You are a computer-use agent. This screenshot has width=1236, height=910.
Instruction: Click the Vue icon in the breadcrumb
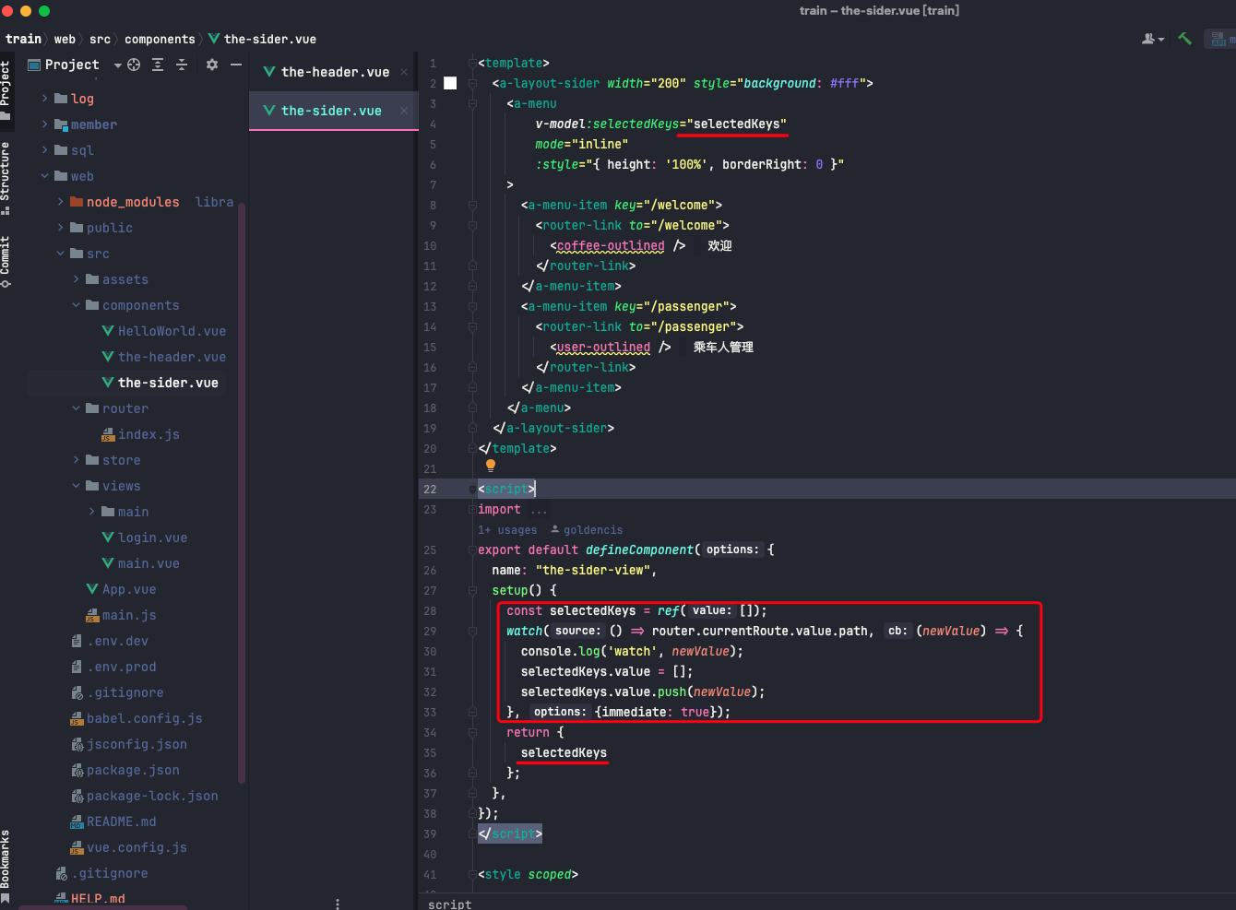(214, 39)
